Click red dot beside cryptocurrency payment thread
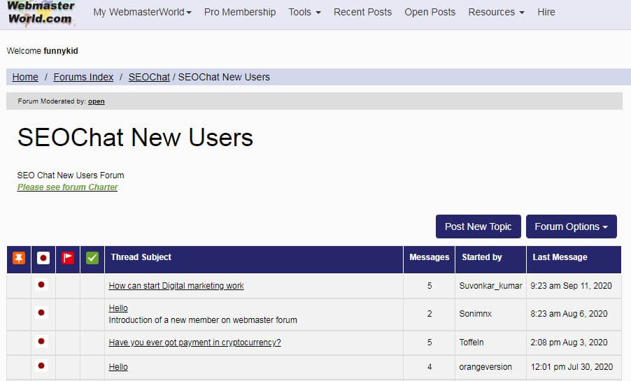Viewport: 631px width, 381px height. click(41, 341)
